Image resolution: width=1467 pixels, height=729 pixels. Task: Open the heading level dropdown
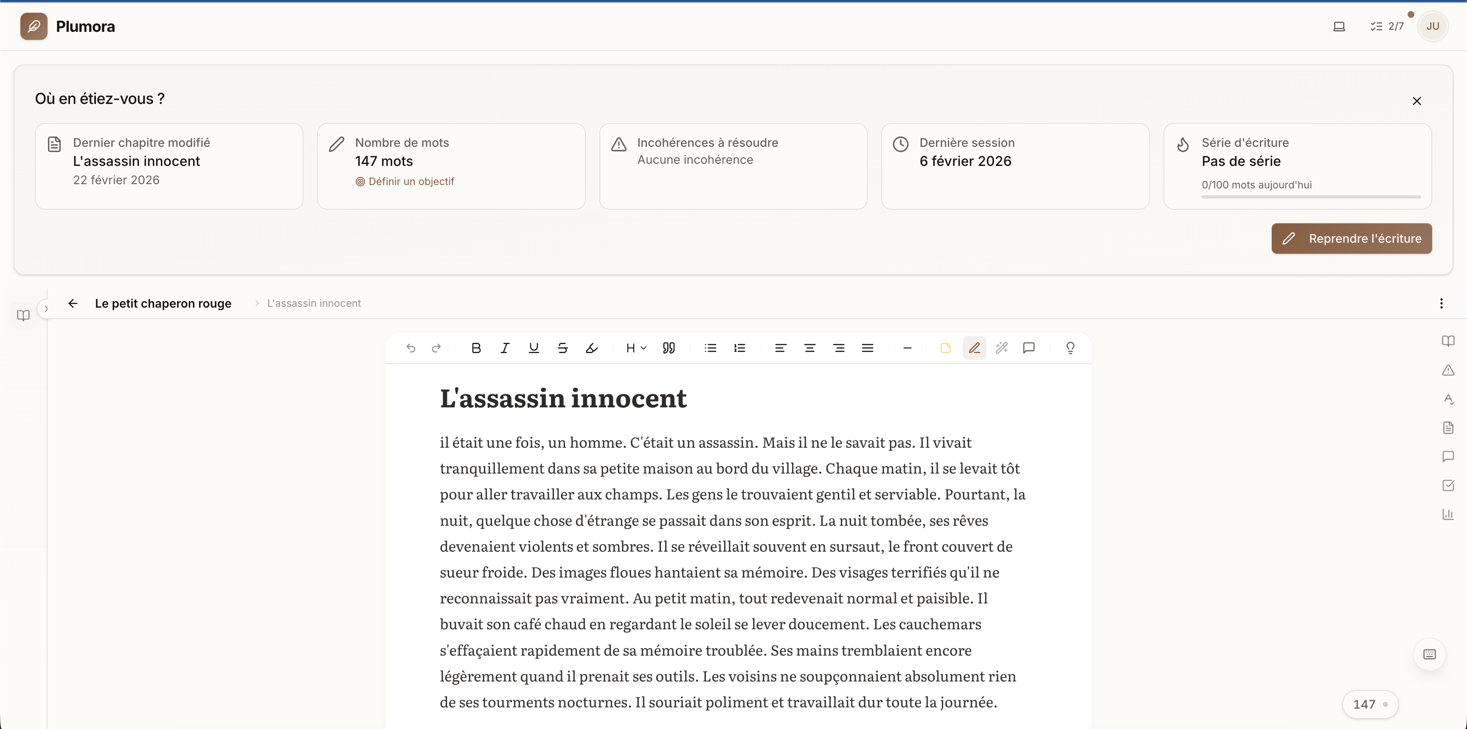tap(635, 348)
